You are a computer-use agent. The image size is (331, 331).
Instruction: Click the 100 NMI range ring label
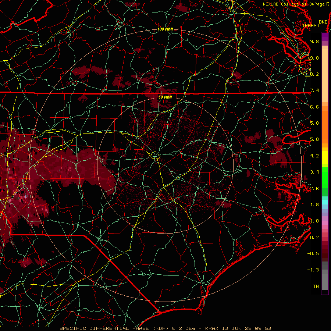pyautogui.click(x=165, y=29)
